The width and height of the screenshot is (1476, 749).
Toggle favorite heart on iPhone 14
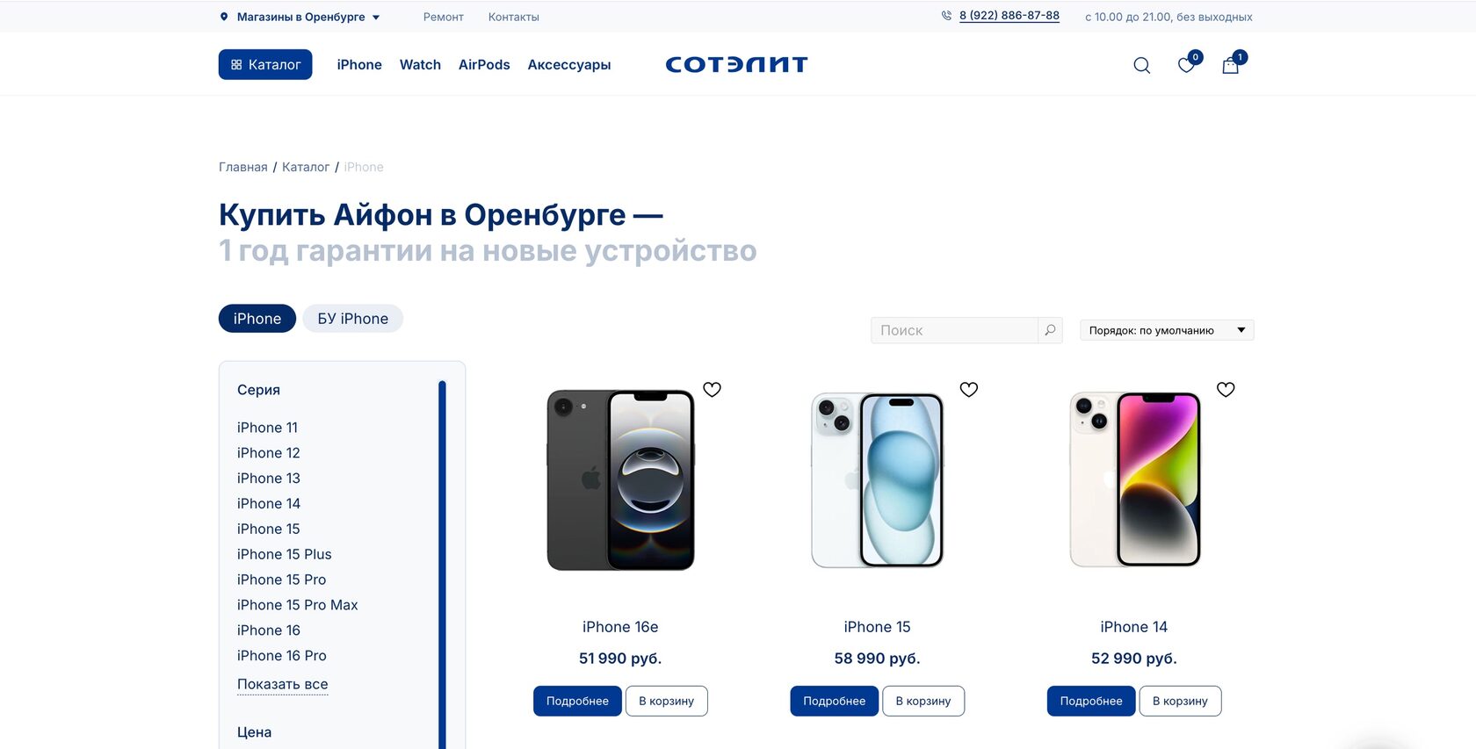coord(1226,389)
